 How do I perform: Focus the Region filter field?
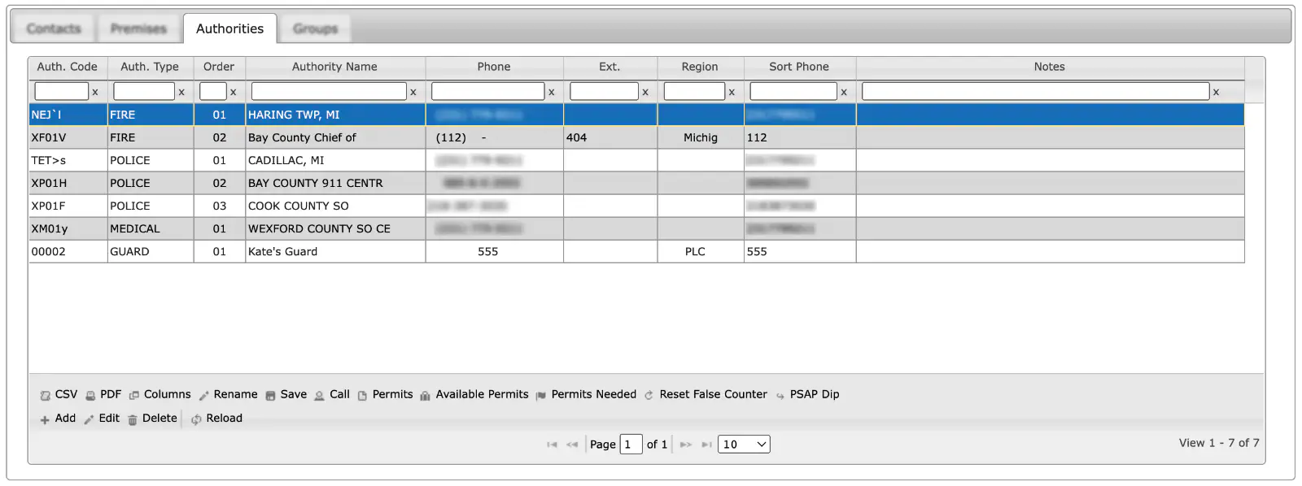pyautogui.click(x=694, y=91)
